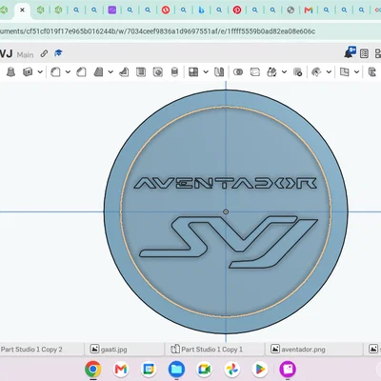Click the panel icon right of notifications
381x381 pixels.
click(x=364, y=53)
